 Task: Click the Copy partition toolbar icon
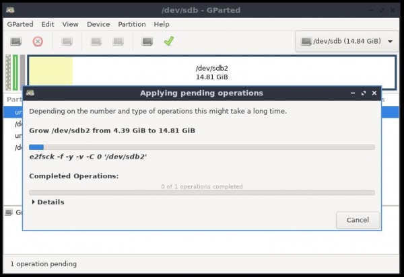[x=96, y=42]
